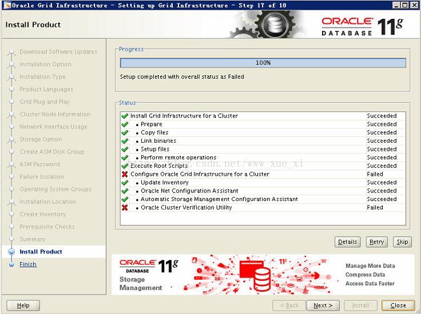Click green check next to Install Grid Infrastructure
This screenshot has height=314, width=421.
click(125, 116)
